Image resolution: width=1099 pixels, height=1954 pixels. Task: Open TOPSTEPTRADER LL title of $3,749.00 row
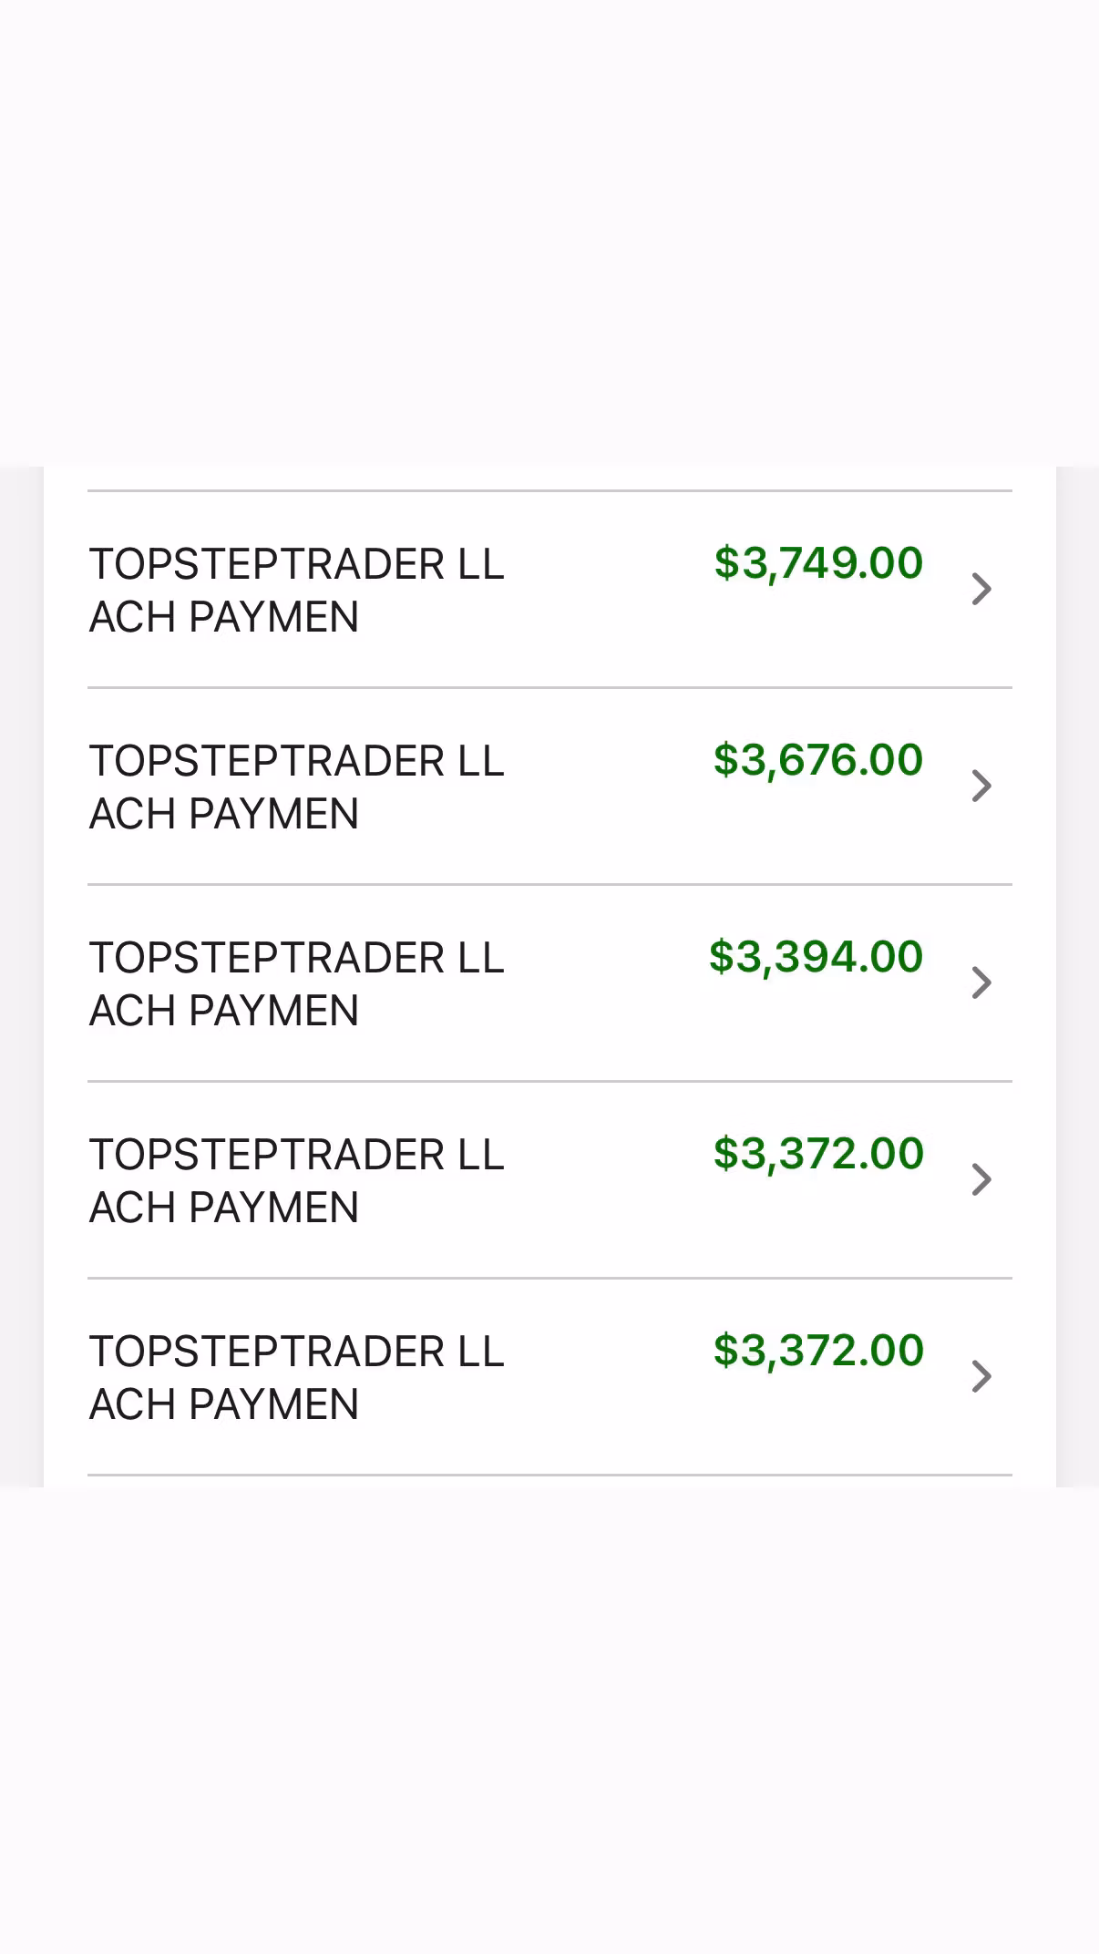tap(296, 564)
